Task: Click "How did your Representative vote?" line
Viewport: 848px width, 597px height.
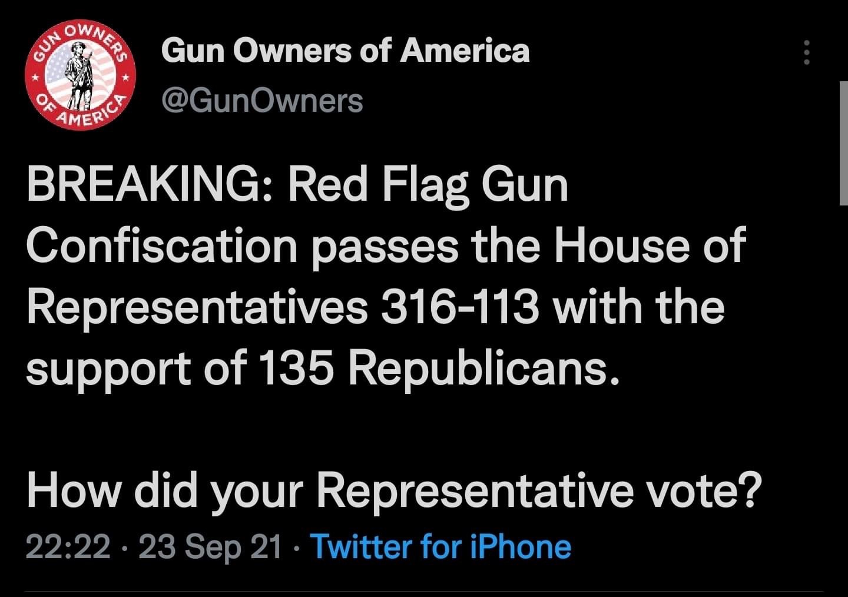Action: tap(394, 491)
